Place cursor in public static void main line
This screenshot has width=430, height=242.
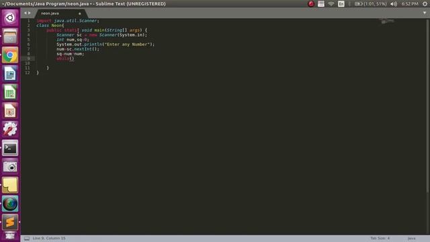pos(97,30)
